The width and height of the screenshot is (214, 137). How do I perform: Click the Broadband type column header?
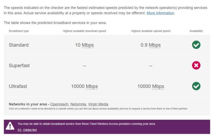pos(19,31)
